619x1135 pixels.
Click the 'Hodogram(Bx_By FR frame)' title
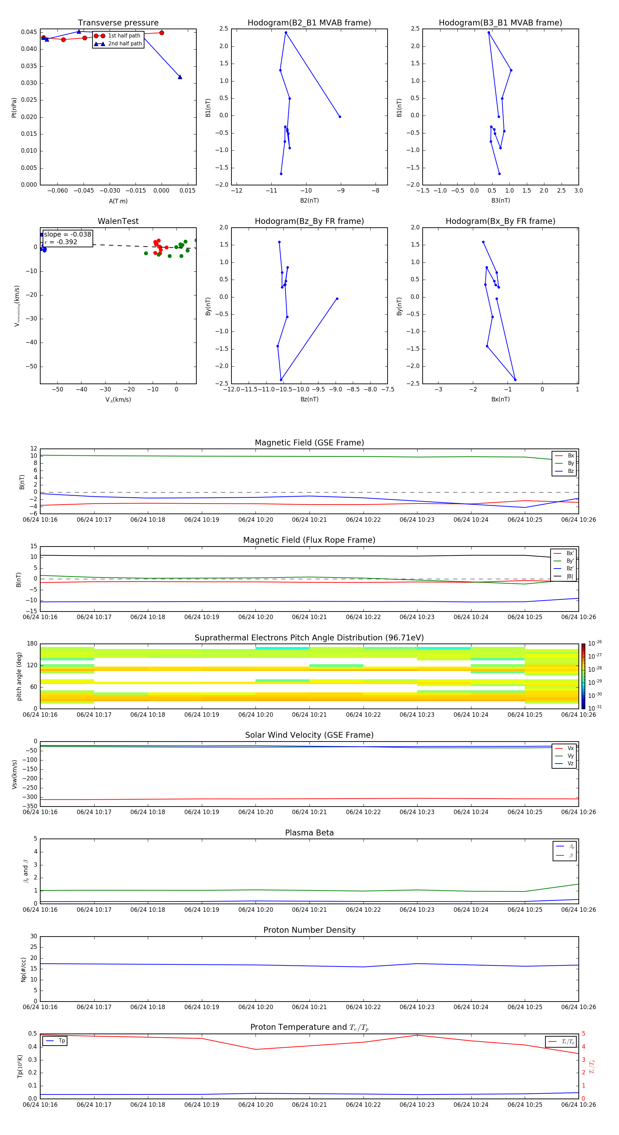[x=500, y=221]
